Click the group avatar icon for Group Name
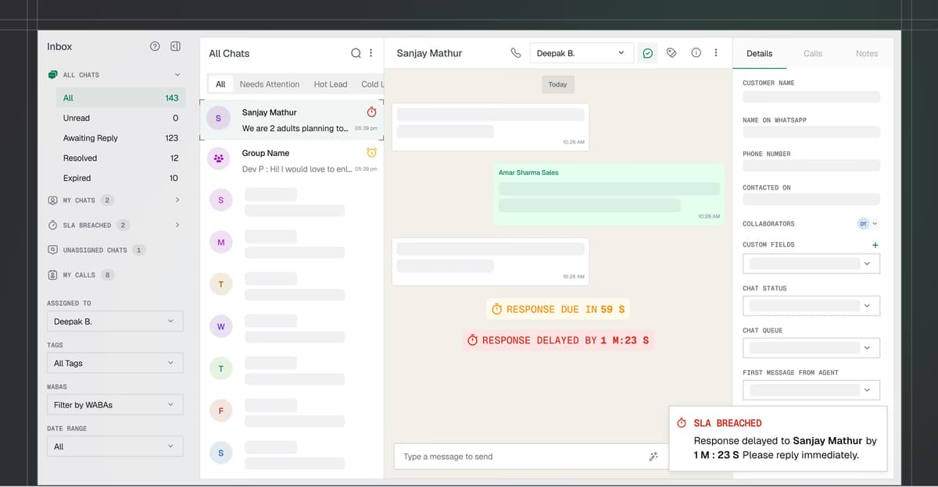Viewport: 938px width, 487px height. (x=218, y=158)
